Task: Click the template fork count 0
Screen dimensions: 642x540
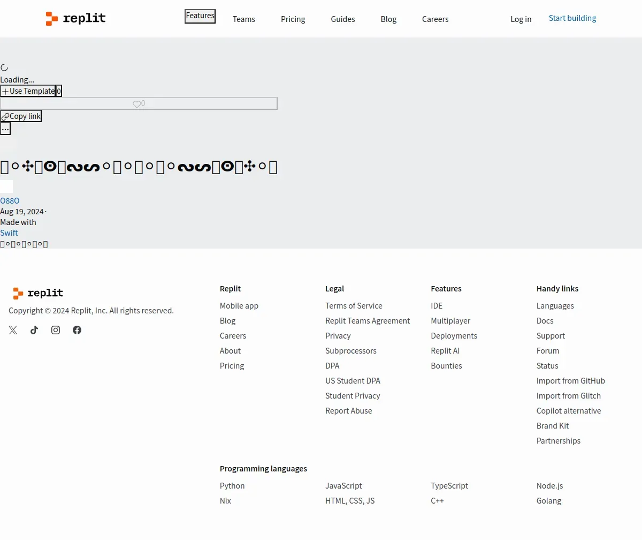Action: coord(59,91)
